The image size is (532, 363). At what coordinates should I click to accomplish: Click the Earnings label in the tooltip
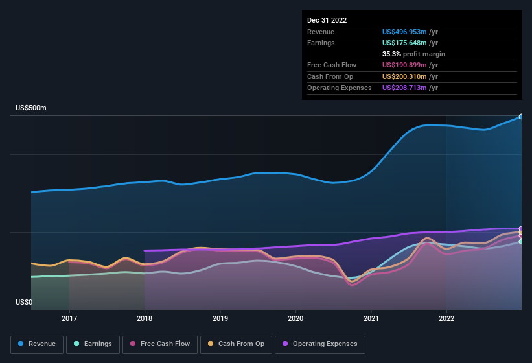(x=321, y=43)
